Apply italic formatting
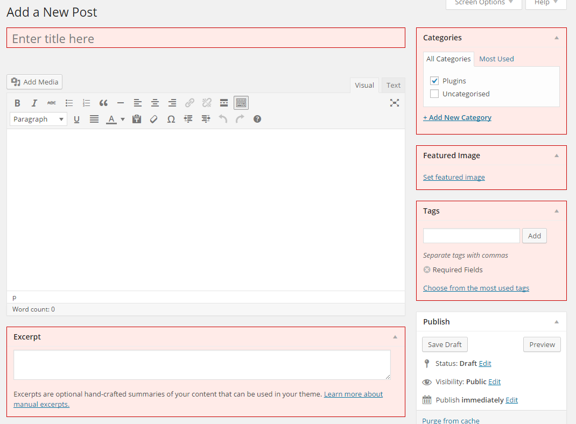This screenshot has height=424, width=576. click(x=34, y=103)
